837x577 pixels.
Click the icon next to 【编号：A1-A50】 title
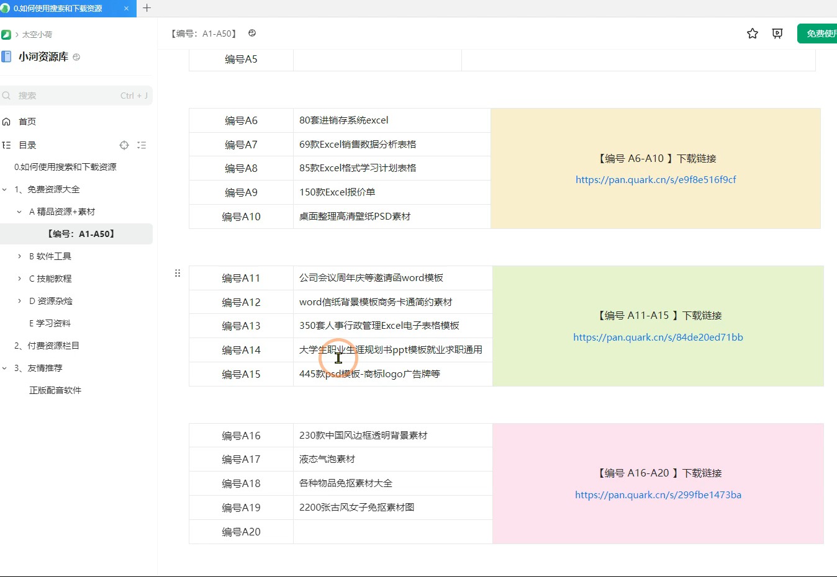[x=252, y=34]
